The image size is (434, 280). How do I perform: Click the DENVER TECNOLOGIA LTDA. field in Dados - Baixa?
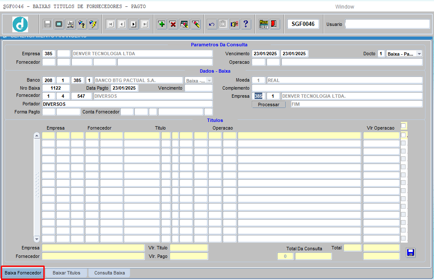352,96
